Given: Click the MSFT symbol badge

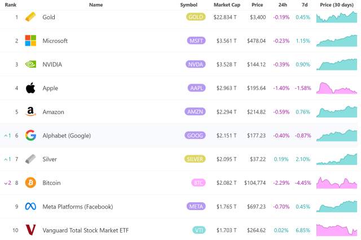Looking at the screenshot, I should tap(196, 41).
